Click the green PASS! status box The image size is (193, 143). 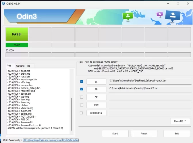pyautogui.click(x=17, y=34)
